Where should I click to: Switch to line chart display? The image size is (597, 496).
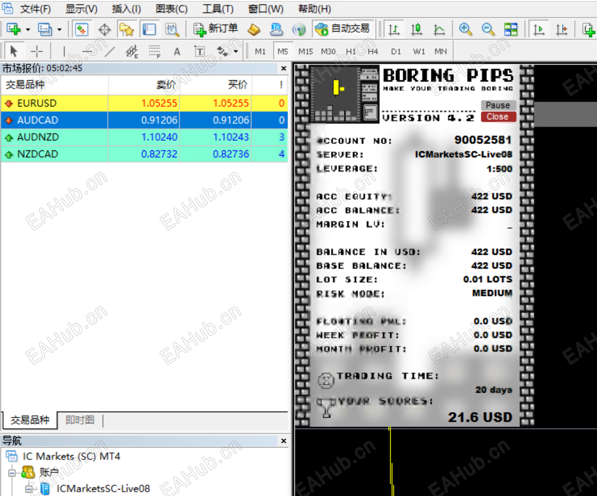439,30
